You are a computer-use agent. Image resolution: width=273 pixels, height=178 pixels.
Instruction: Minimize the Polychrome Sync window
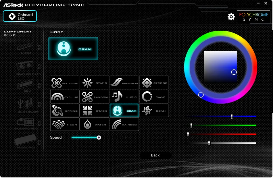258,3
